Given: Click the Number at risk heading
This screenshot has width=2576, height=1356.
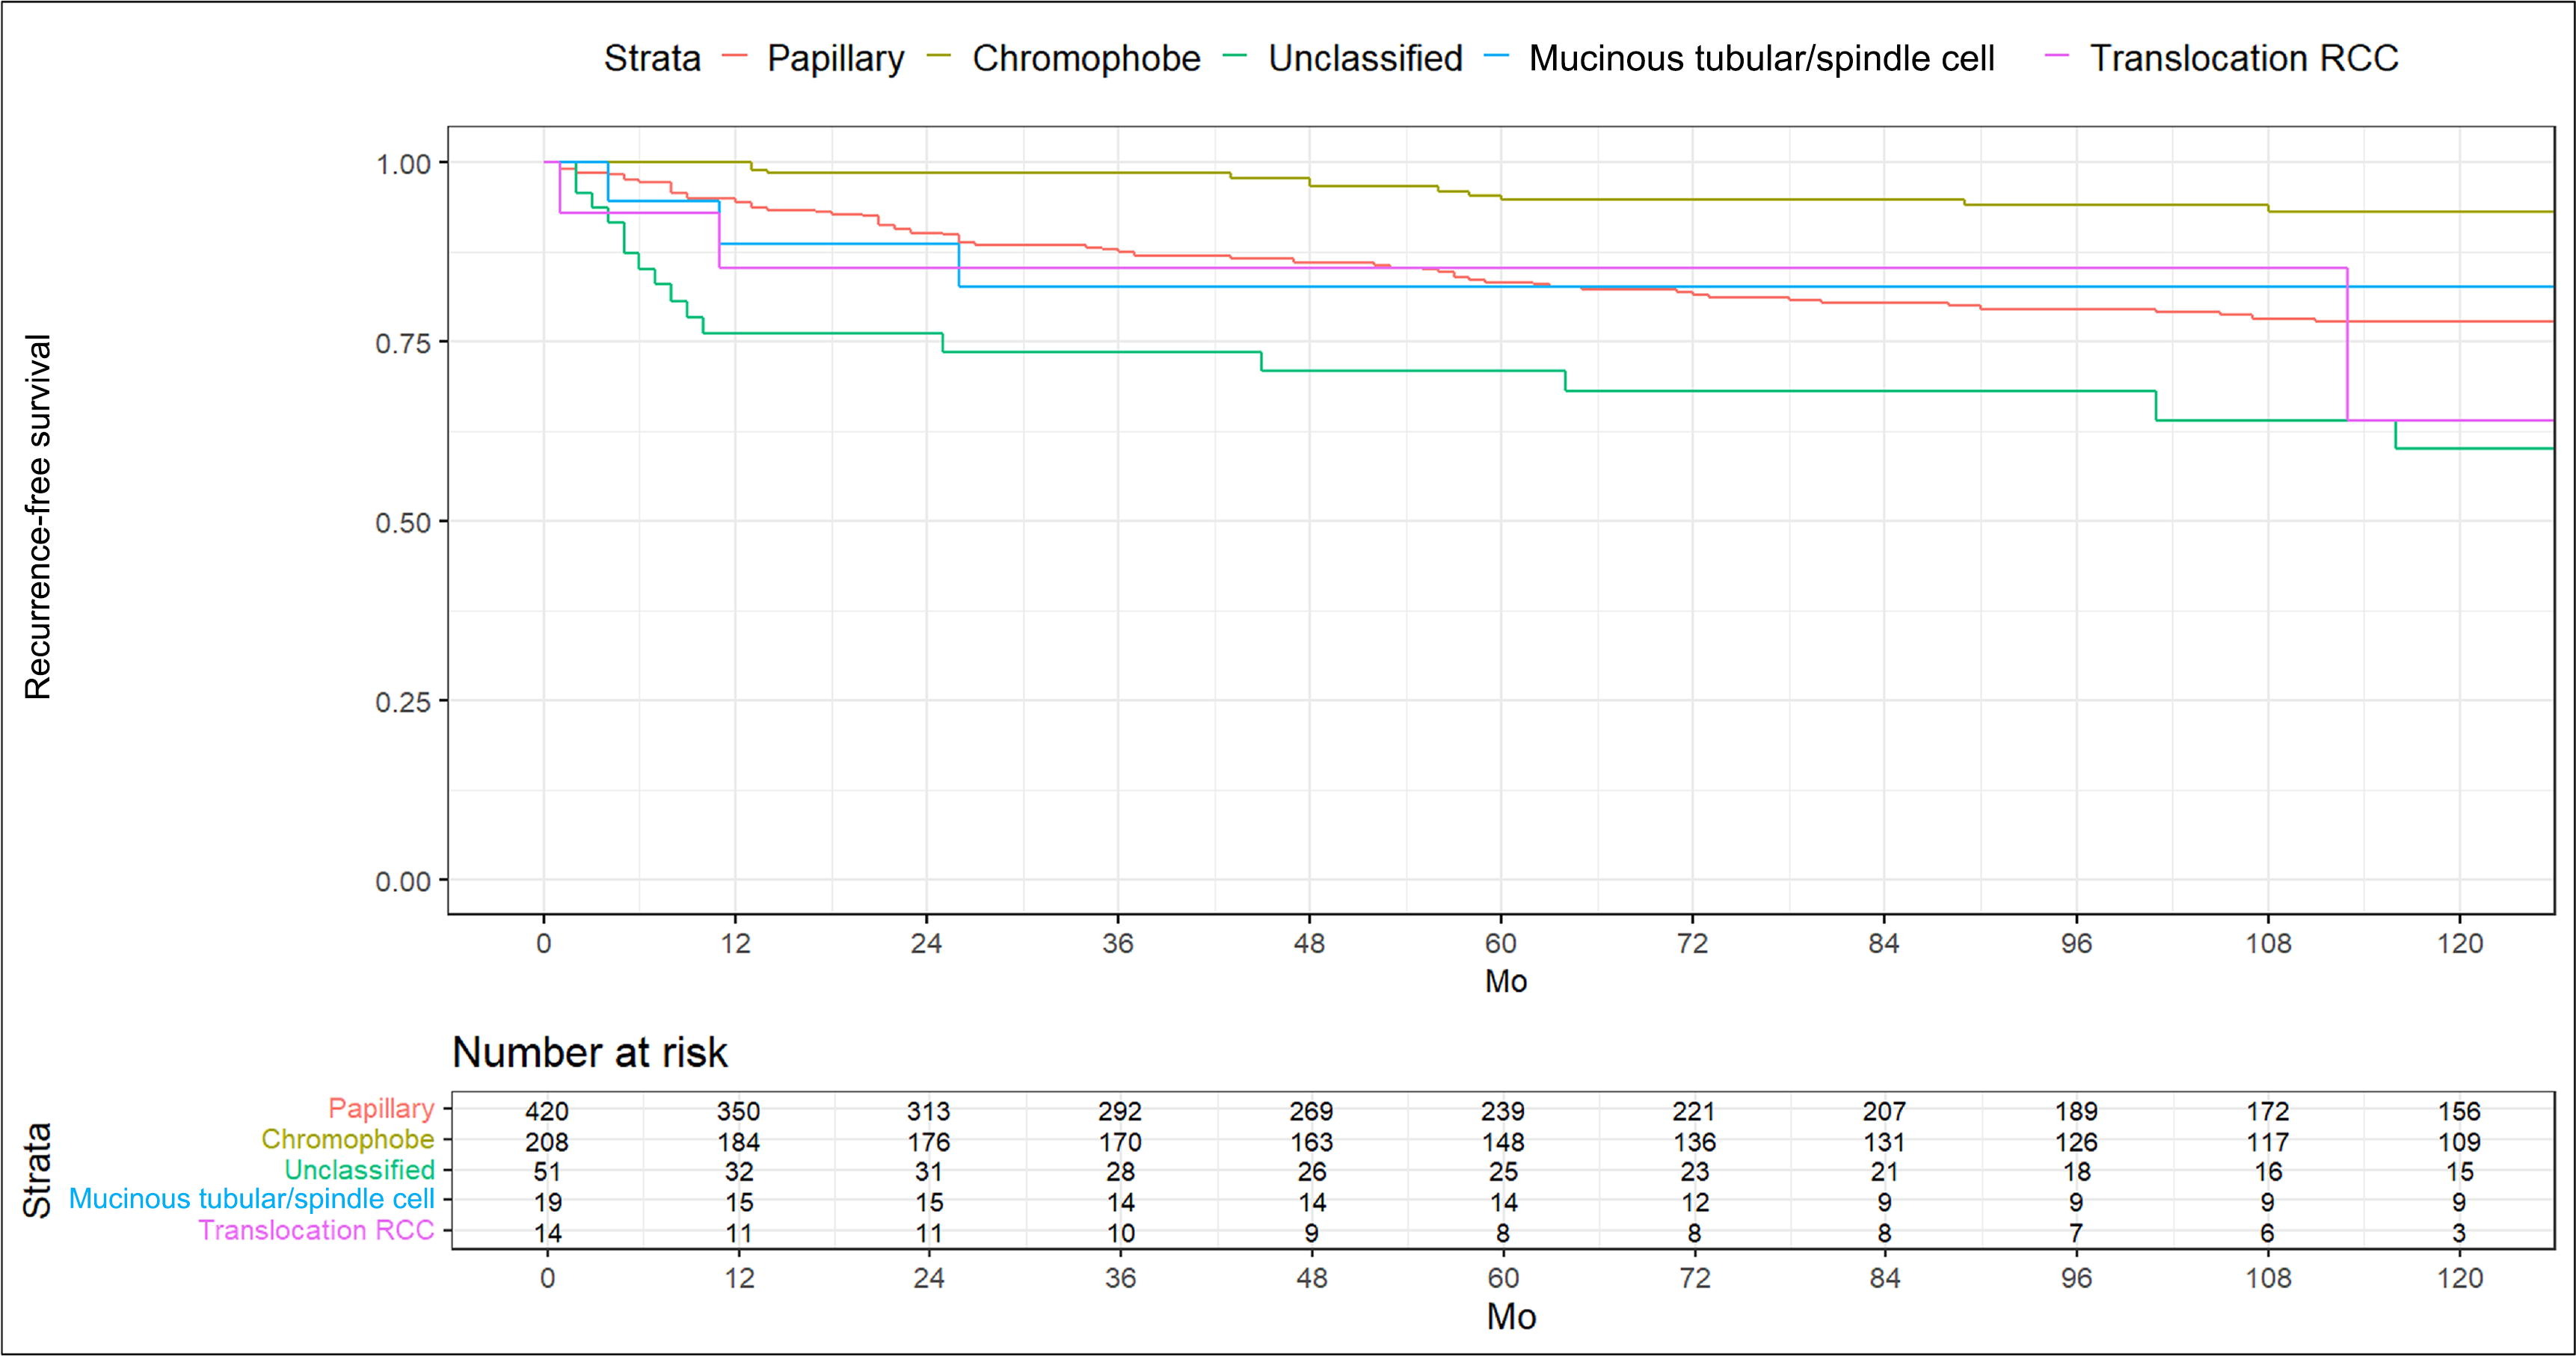Looking at the screenshot, I should point(590,1052).
